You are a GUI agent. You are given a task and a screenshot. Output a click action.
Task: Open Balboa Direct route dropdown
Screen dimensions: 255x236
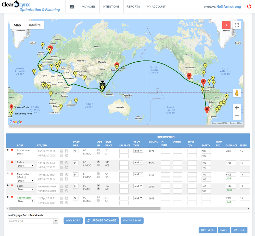26,166
